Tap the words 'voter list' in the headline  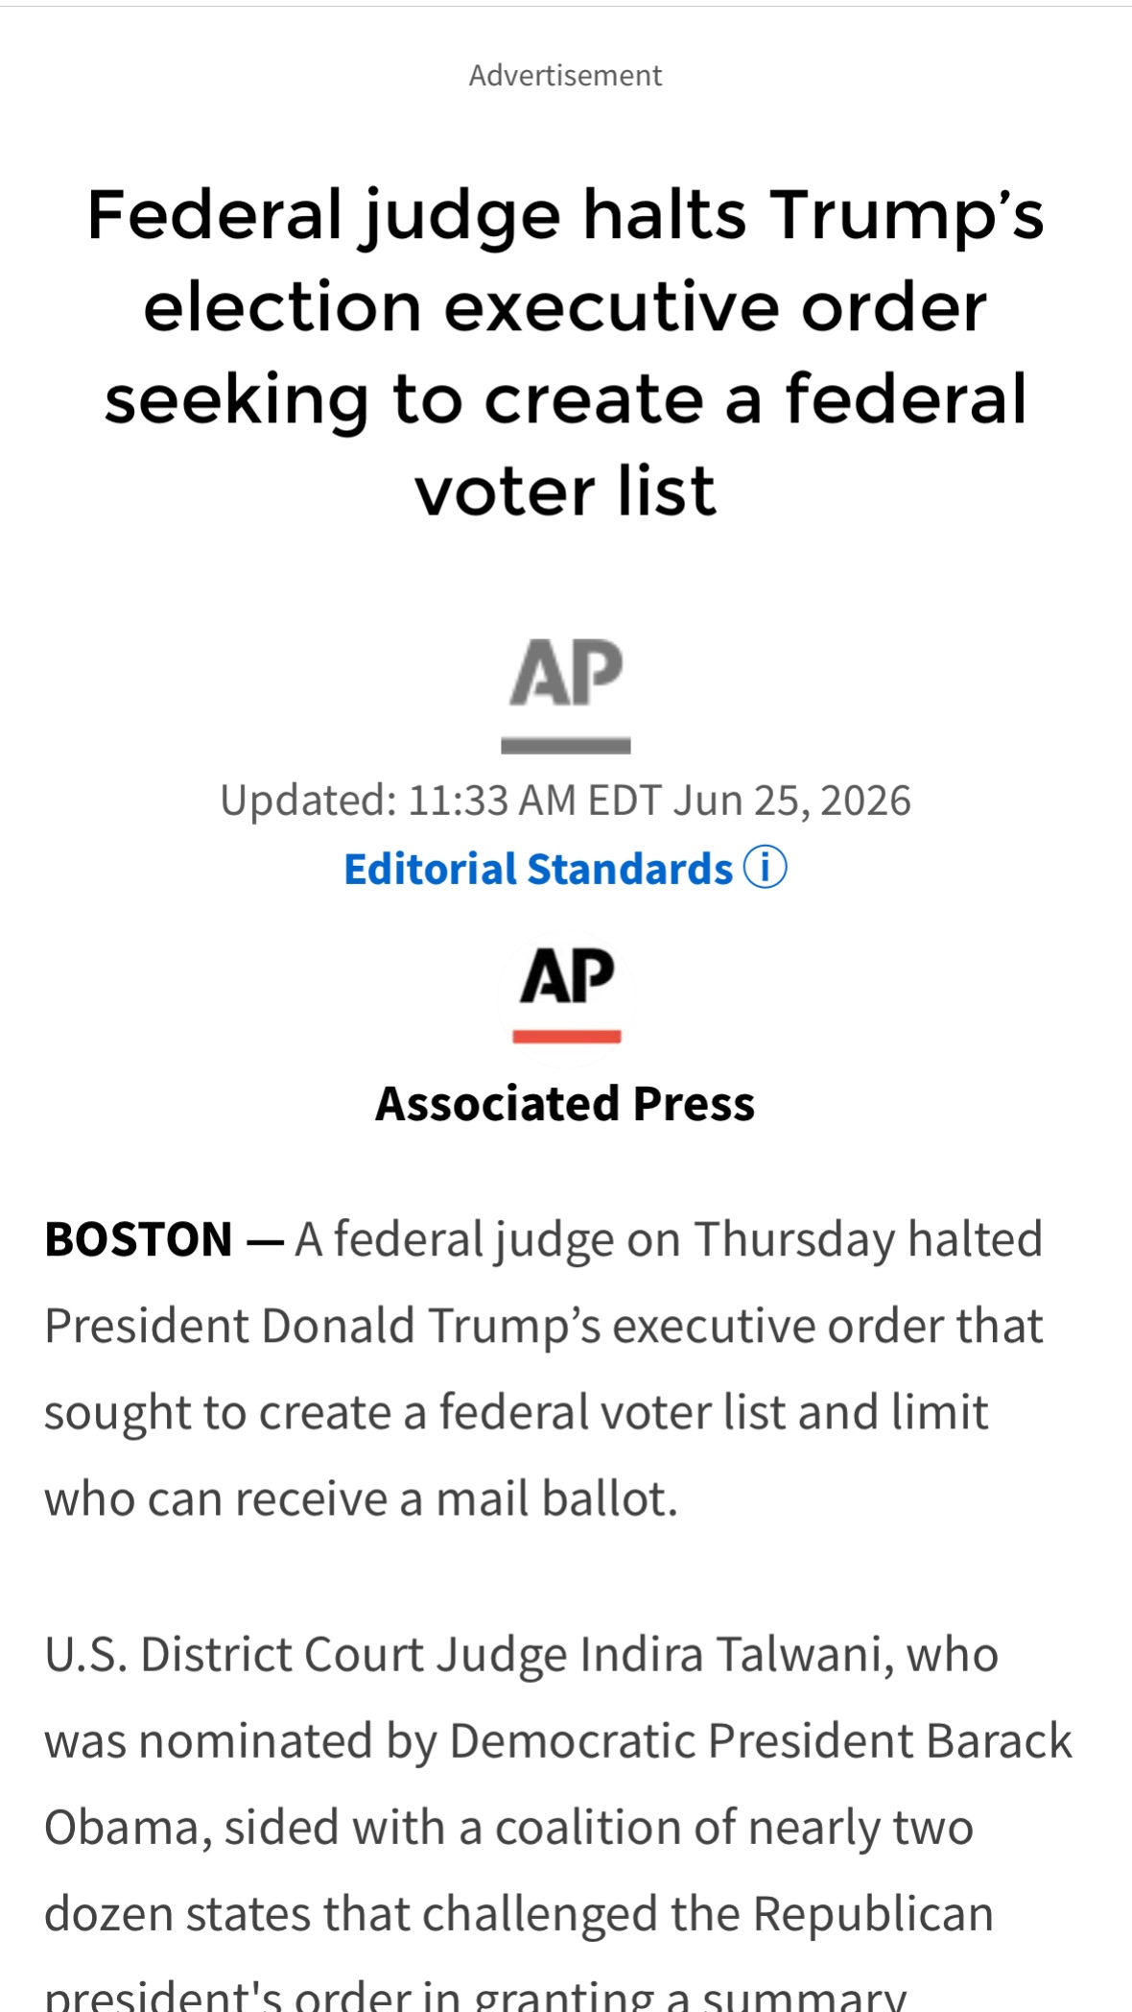pyautogui.click(x=566, y=491)
